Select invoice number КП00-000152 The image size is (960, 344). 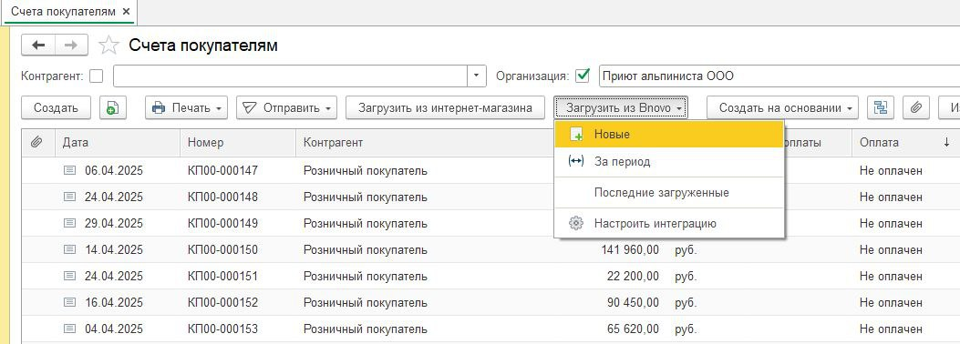click(222, 302)
